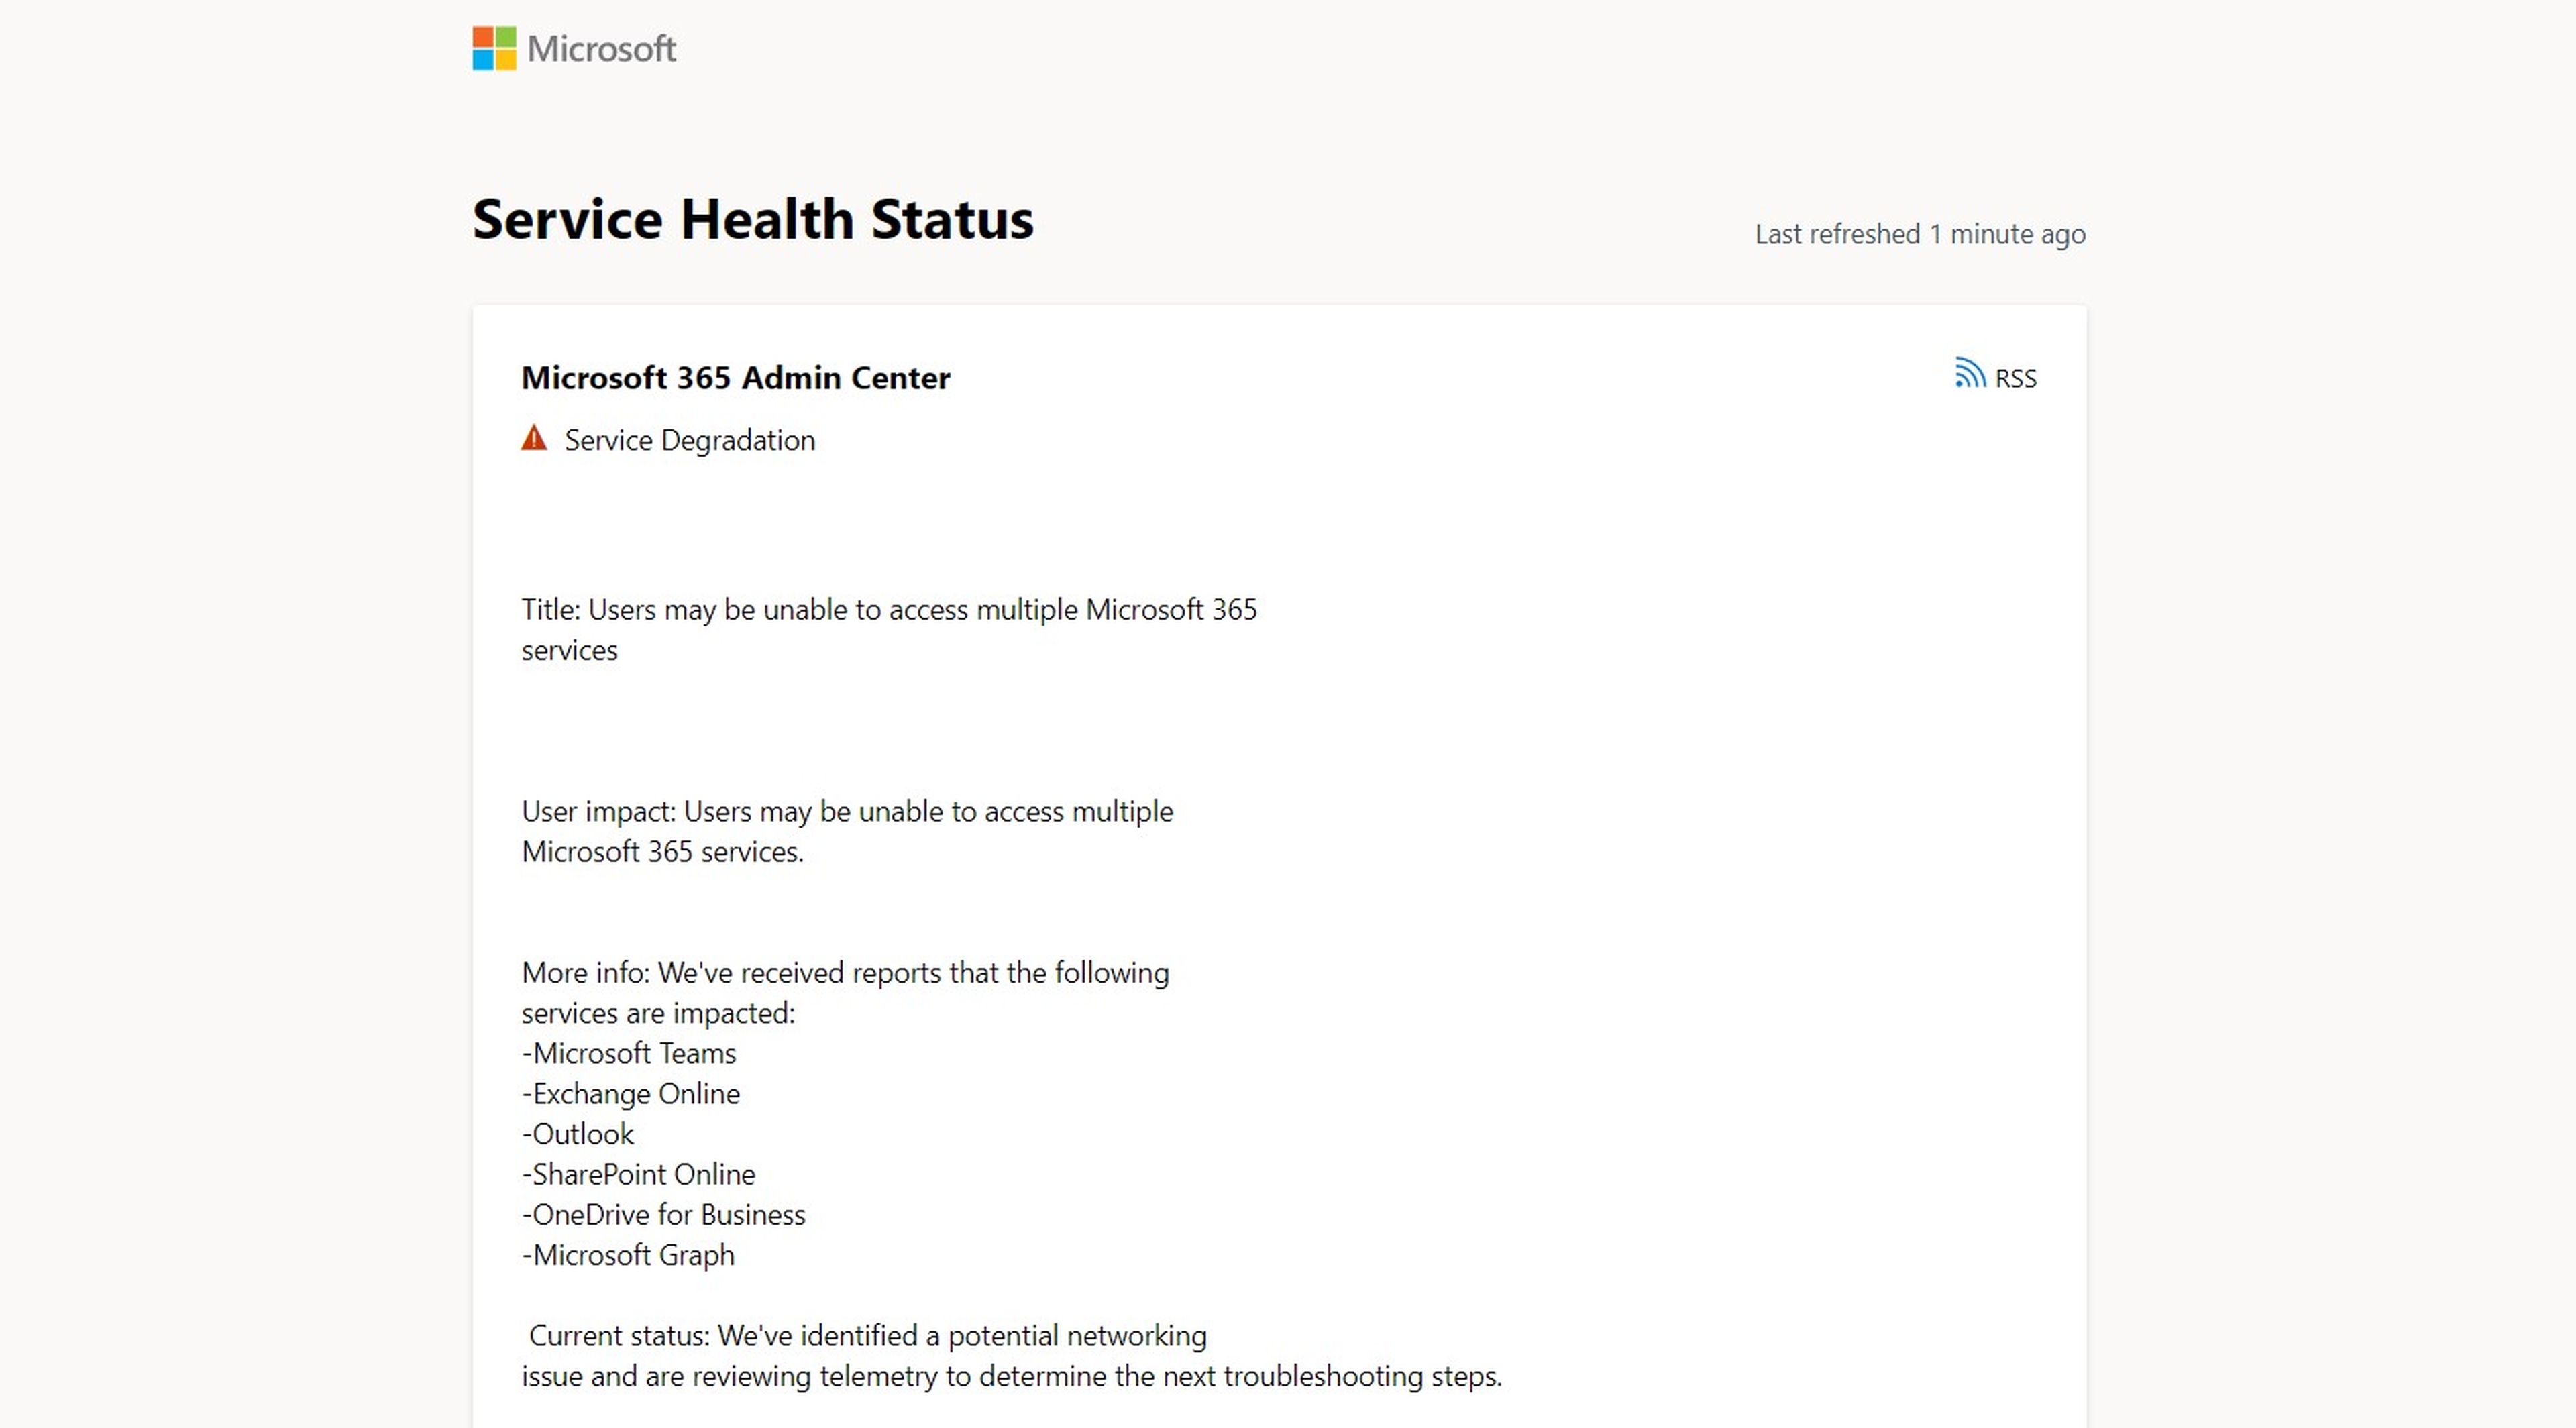Select the '-Microsoft Graph' list entry
The width and height of the screenshot is (2576, 1428).
click(x=628, y=1255)
